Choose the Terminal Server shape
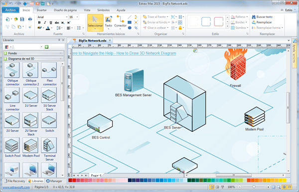This screenshot has height=192, width=299. [49, 150]
